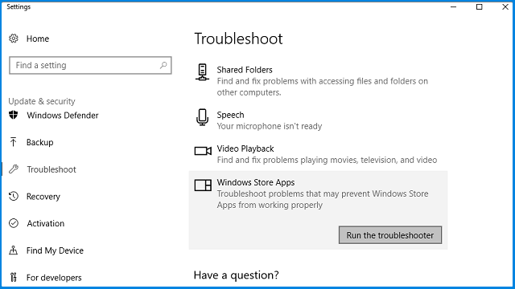Expand the Speech troubleshooter entry

[x=318, y=120]
